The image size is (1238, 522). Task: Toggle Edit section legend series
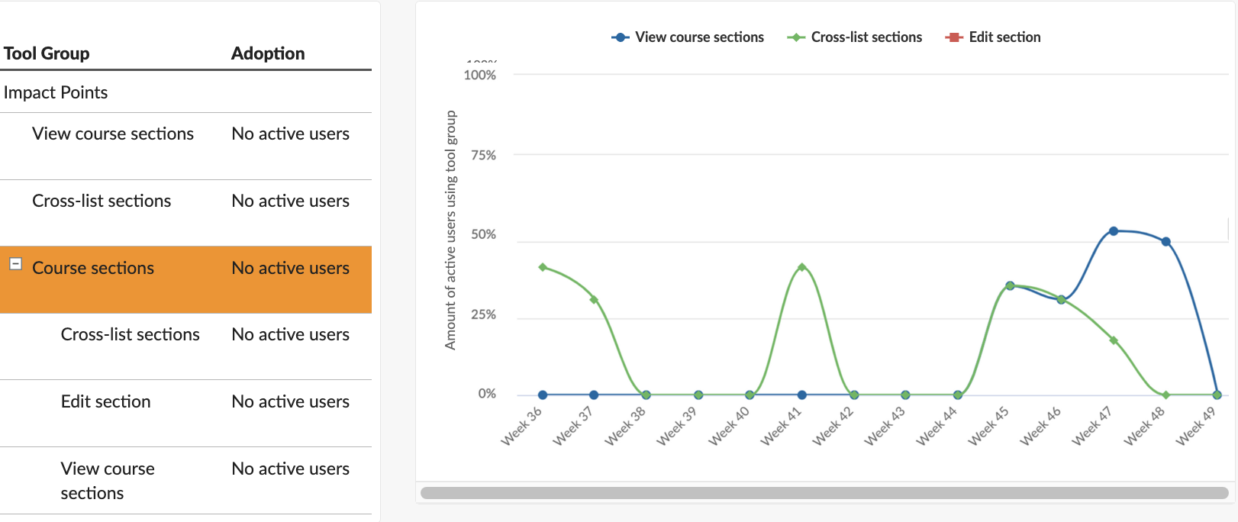point(993,37)
